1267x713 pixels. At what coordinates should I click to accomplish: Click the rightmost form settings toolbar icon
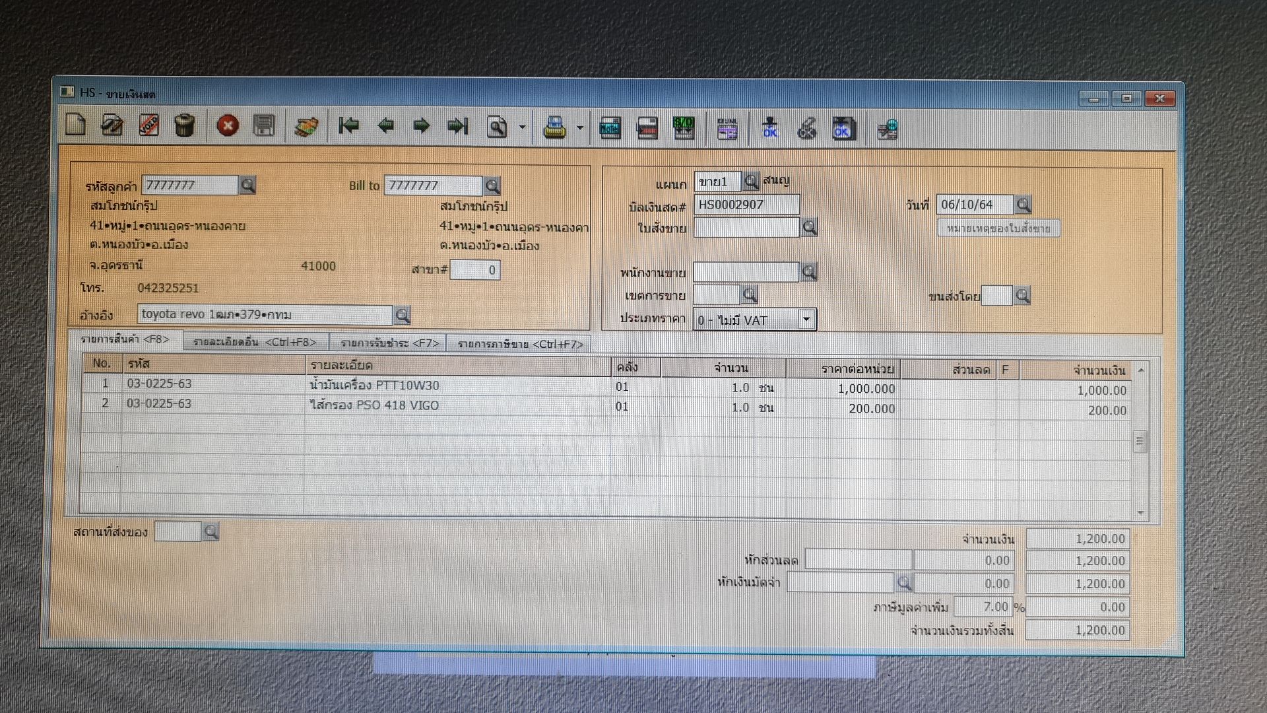(888, 129)
